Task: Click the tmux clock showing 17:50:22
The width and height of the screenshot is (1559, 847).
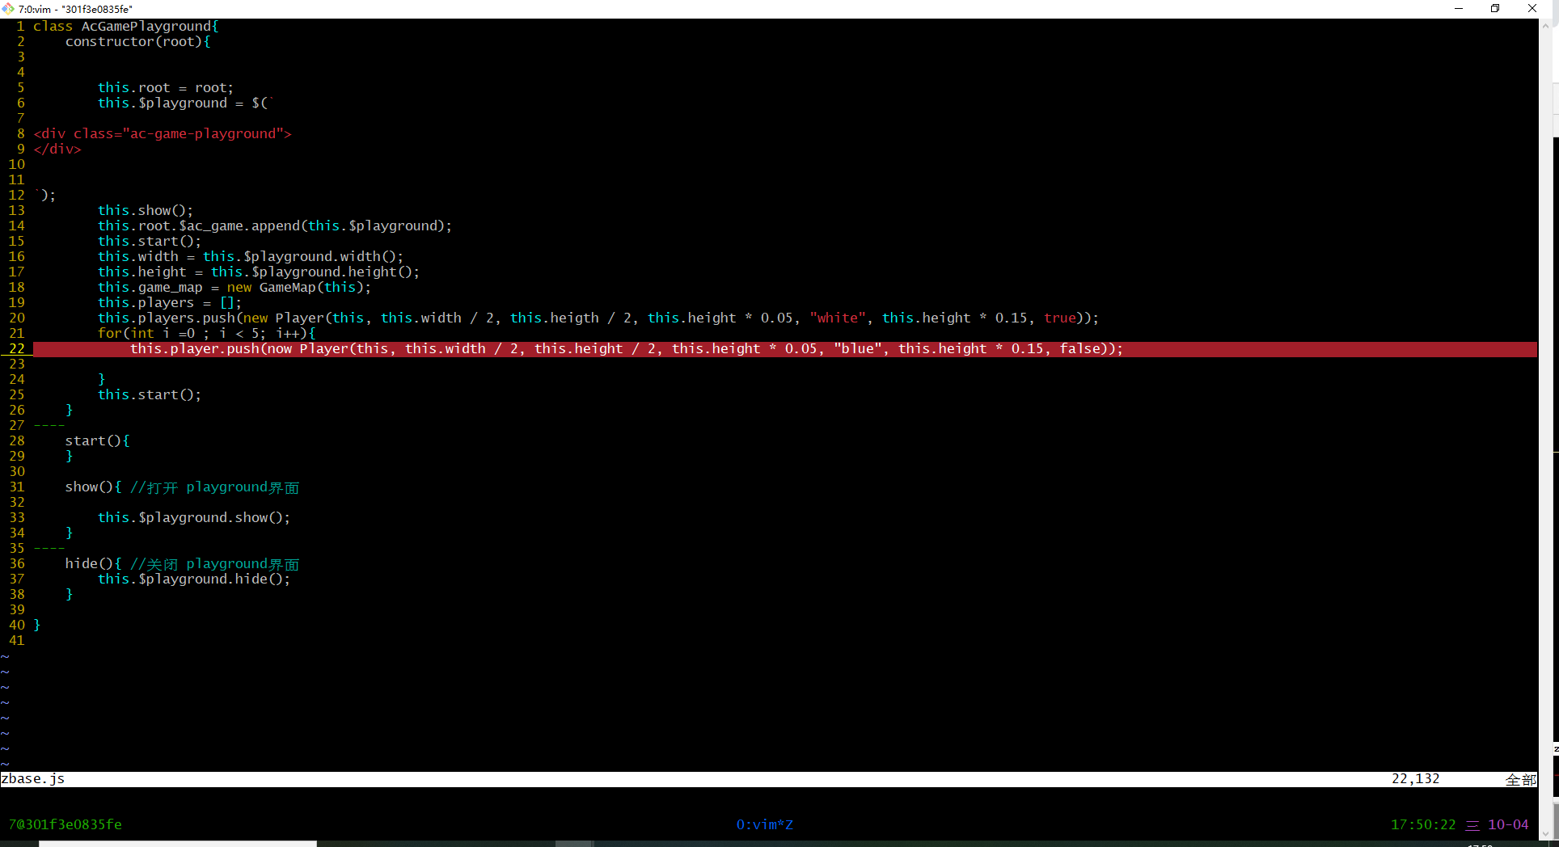Action: (1422, 824)
